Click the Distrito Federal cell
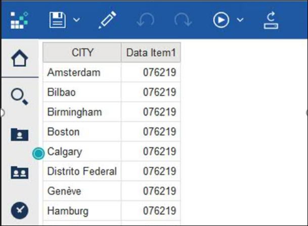308x226 pixels. click(x=82, y=171)
